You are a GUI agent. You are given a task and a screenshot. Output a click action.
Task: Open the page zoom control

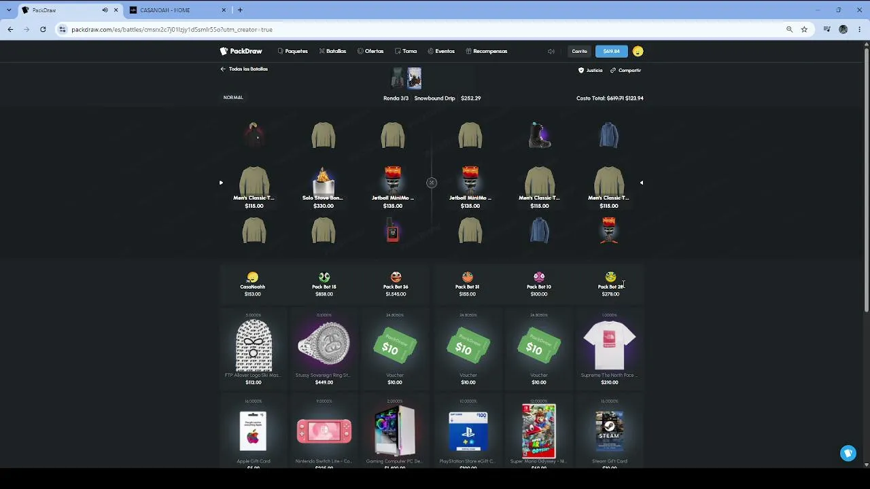[x=789, y=29]
